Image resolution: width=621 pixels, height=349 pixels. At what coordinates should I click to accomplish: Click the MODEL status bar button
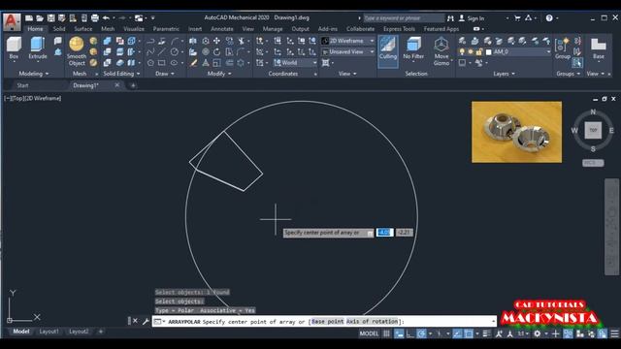(x=369, y=333)
